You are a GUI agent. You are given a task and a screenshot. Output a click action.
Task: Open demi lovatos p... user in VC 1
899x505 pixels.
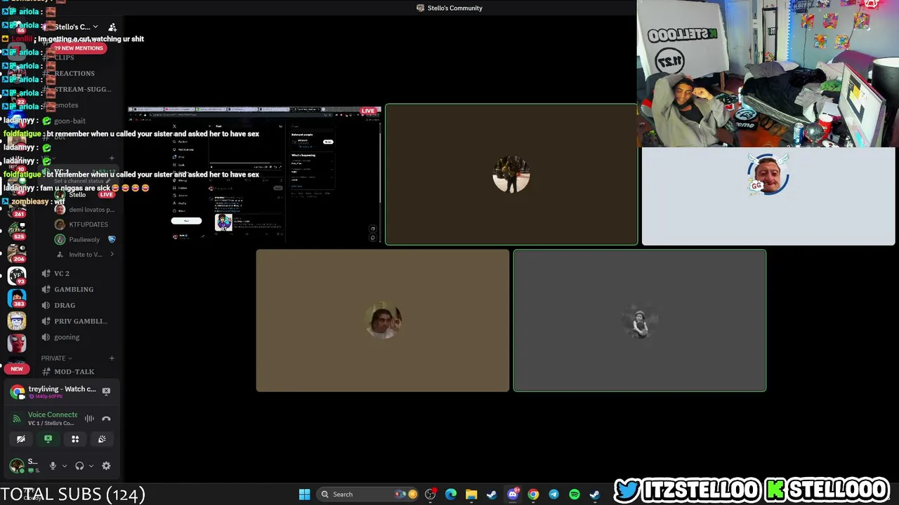coord(84,210)
